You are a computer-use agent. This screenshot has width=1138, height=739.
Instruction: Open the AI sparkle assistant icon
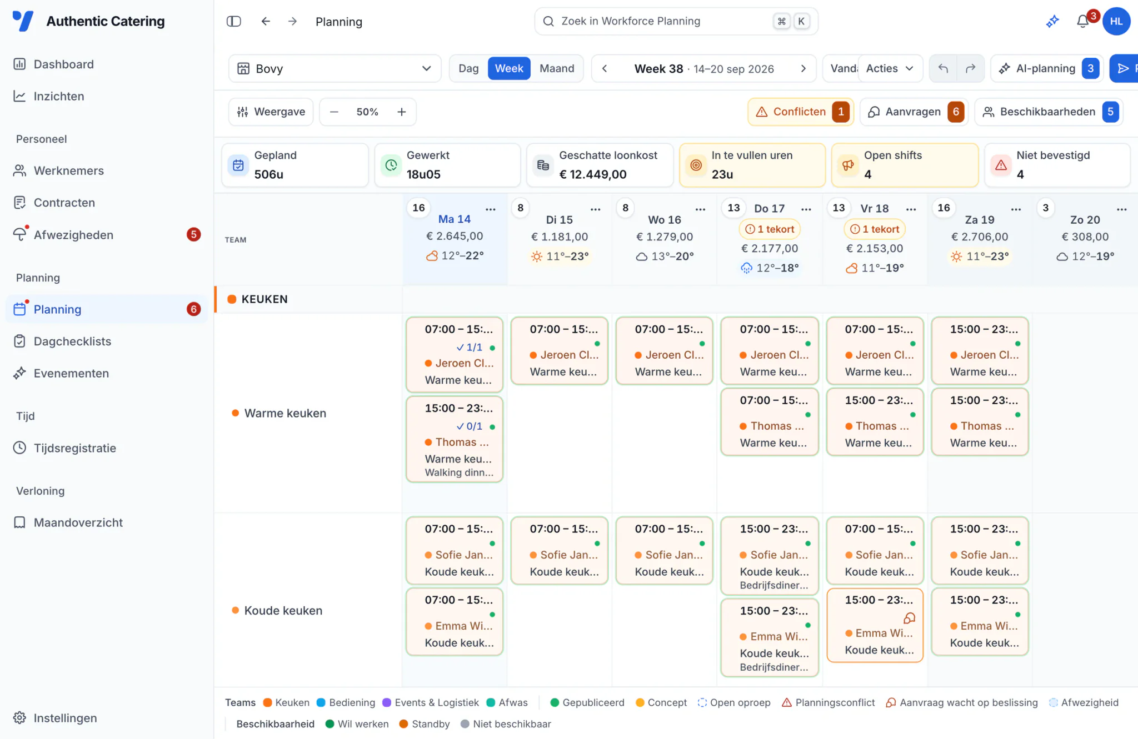[x=1052, y=22]
